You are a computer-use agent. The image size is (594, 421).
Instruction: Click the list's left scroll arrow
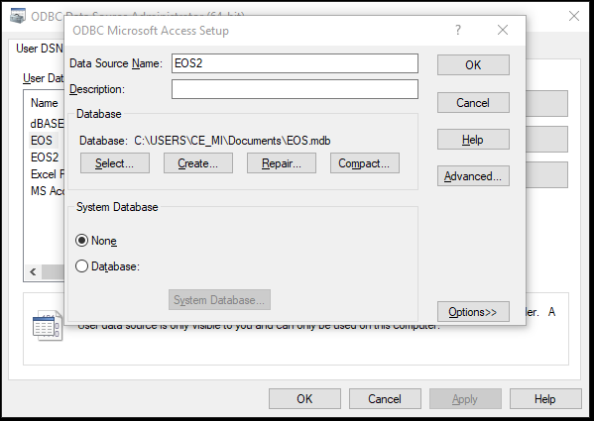coord(34,272)
